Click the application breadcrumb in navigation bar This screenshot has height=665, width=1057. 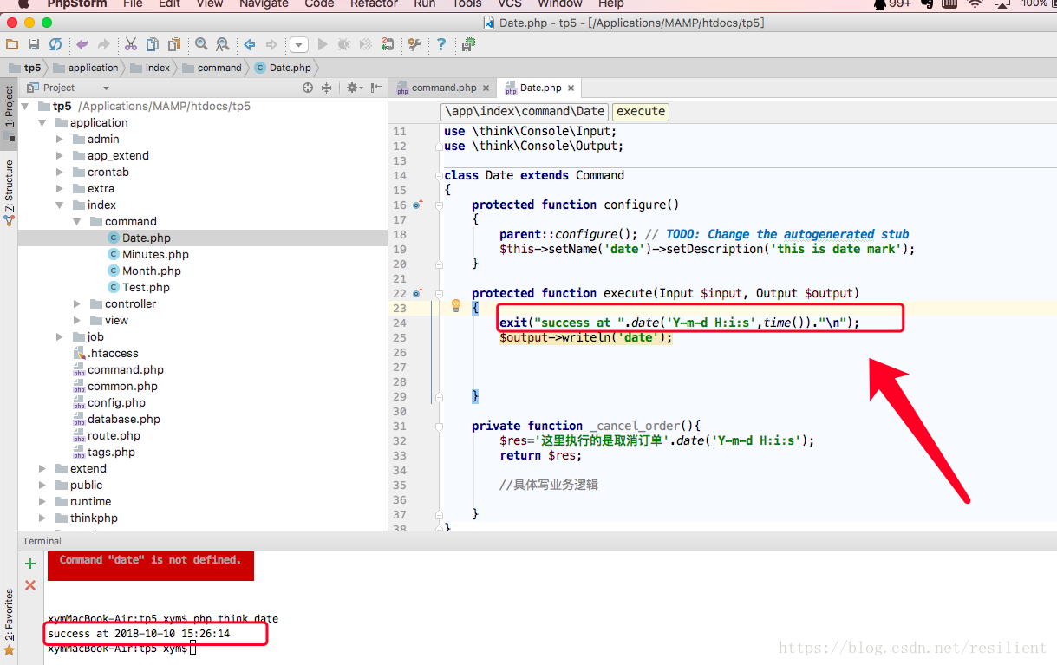click(86, 68)
